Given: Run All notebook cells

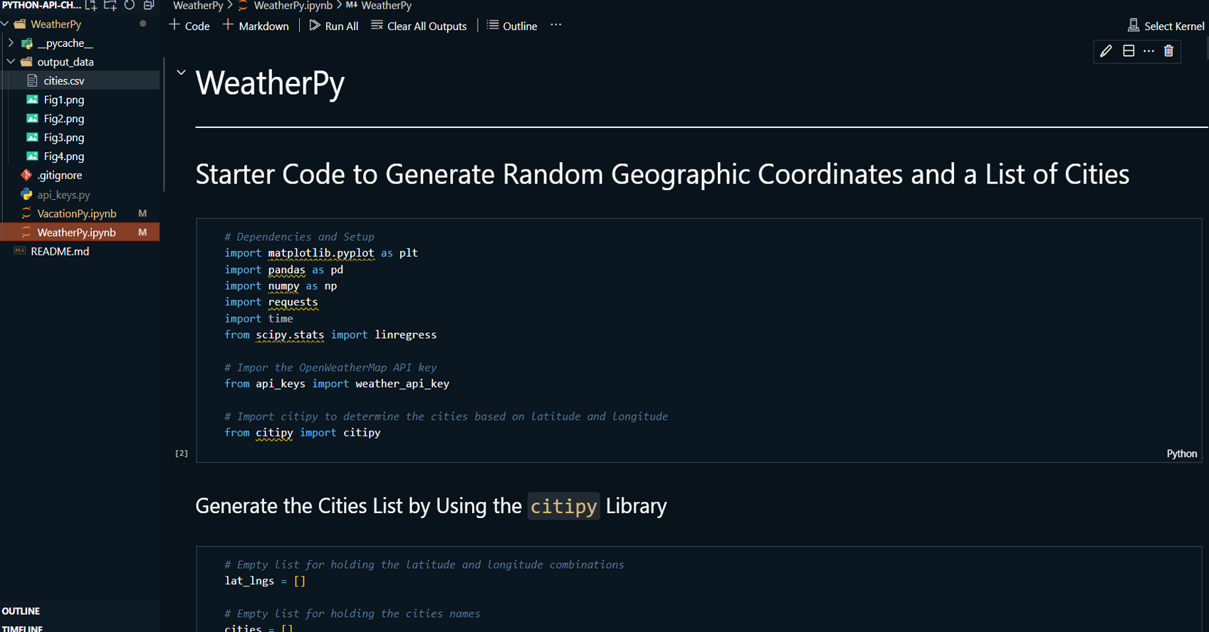Looking at the screenshot, I should (x=334, y=26).
